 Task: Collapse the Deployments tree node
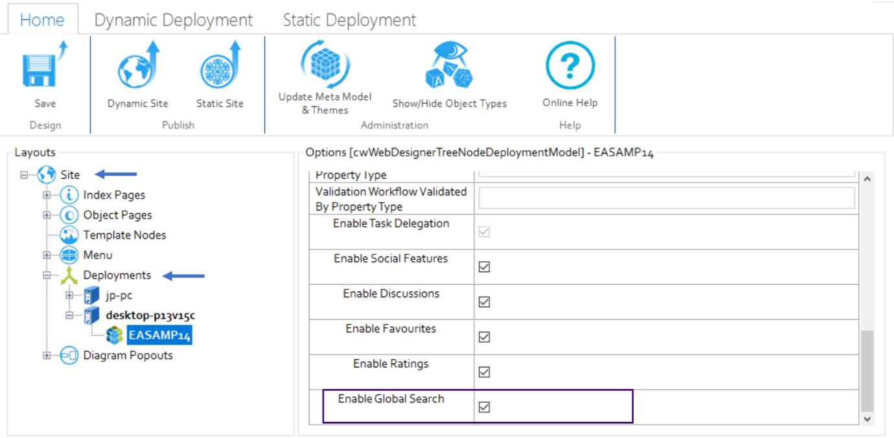tap(47, 275)
